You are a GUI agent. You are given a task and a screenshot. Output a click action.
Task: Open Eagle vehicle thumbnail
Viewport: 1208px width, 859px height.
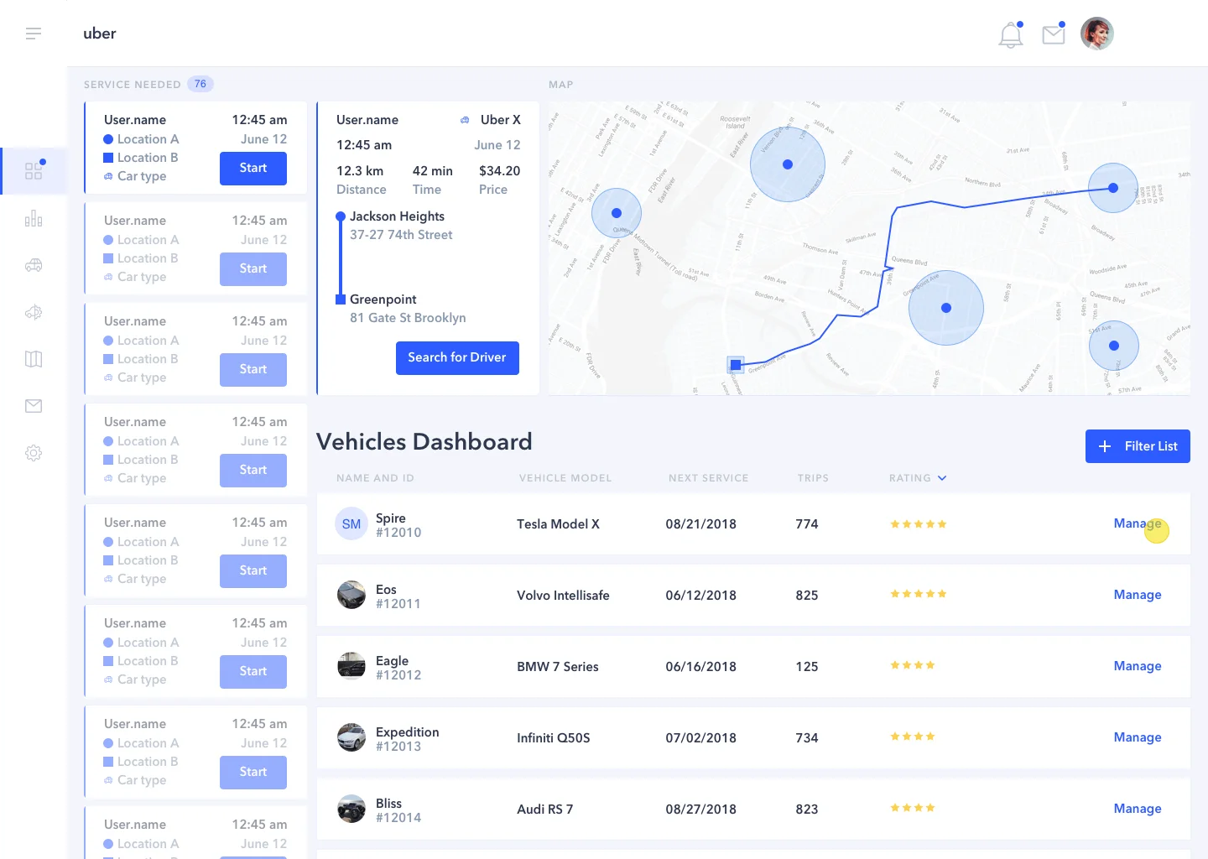[x=351, y=667]
